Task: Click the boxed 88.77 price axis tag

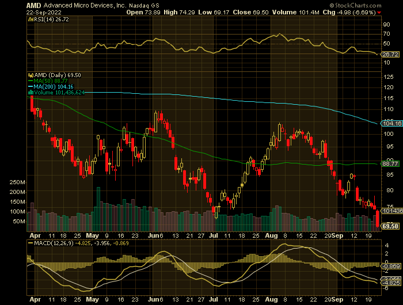Action: point(390,163)
